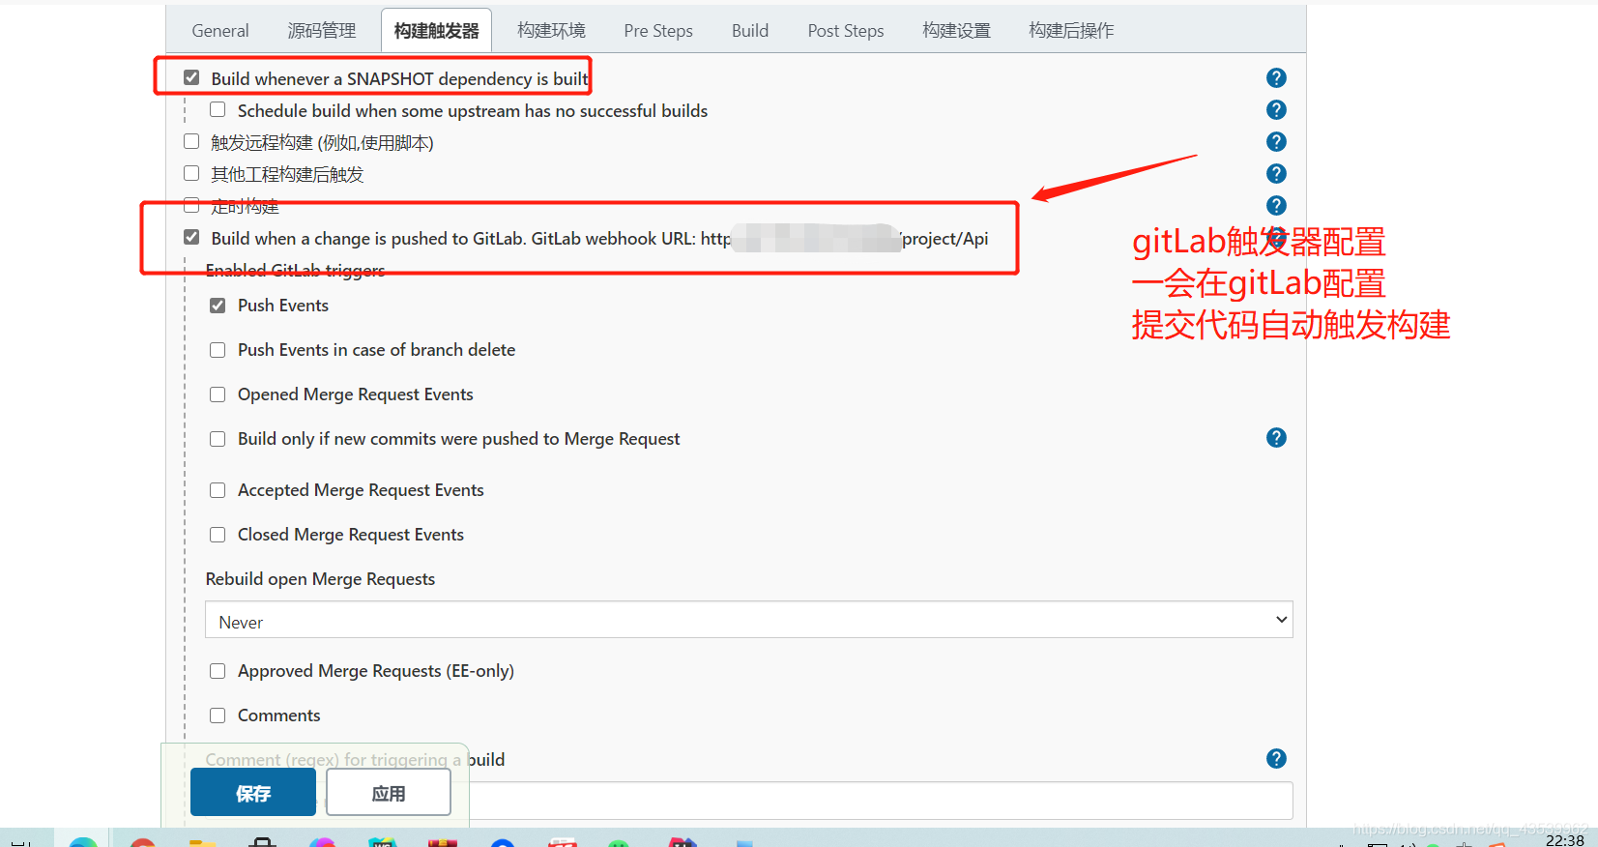Switch to 构建环境 tab

(551, 31)
